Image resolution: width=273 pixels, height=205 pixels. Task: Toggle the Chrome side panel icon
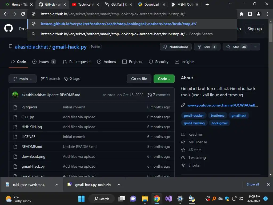pos(250,14)
